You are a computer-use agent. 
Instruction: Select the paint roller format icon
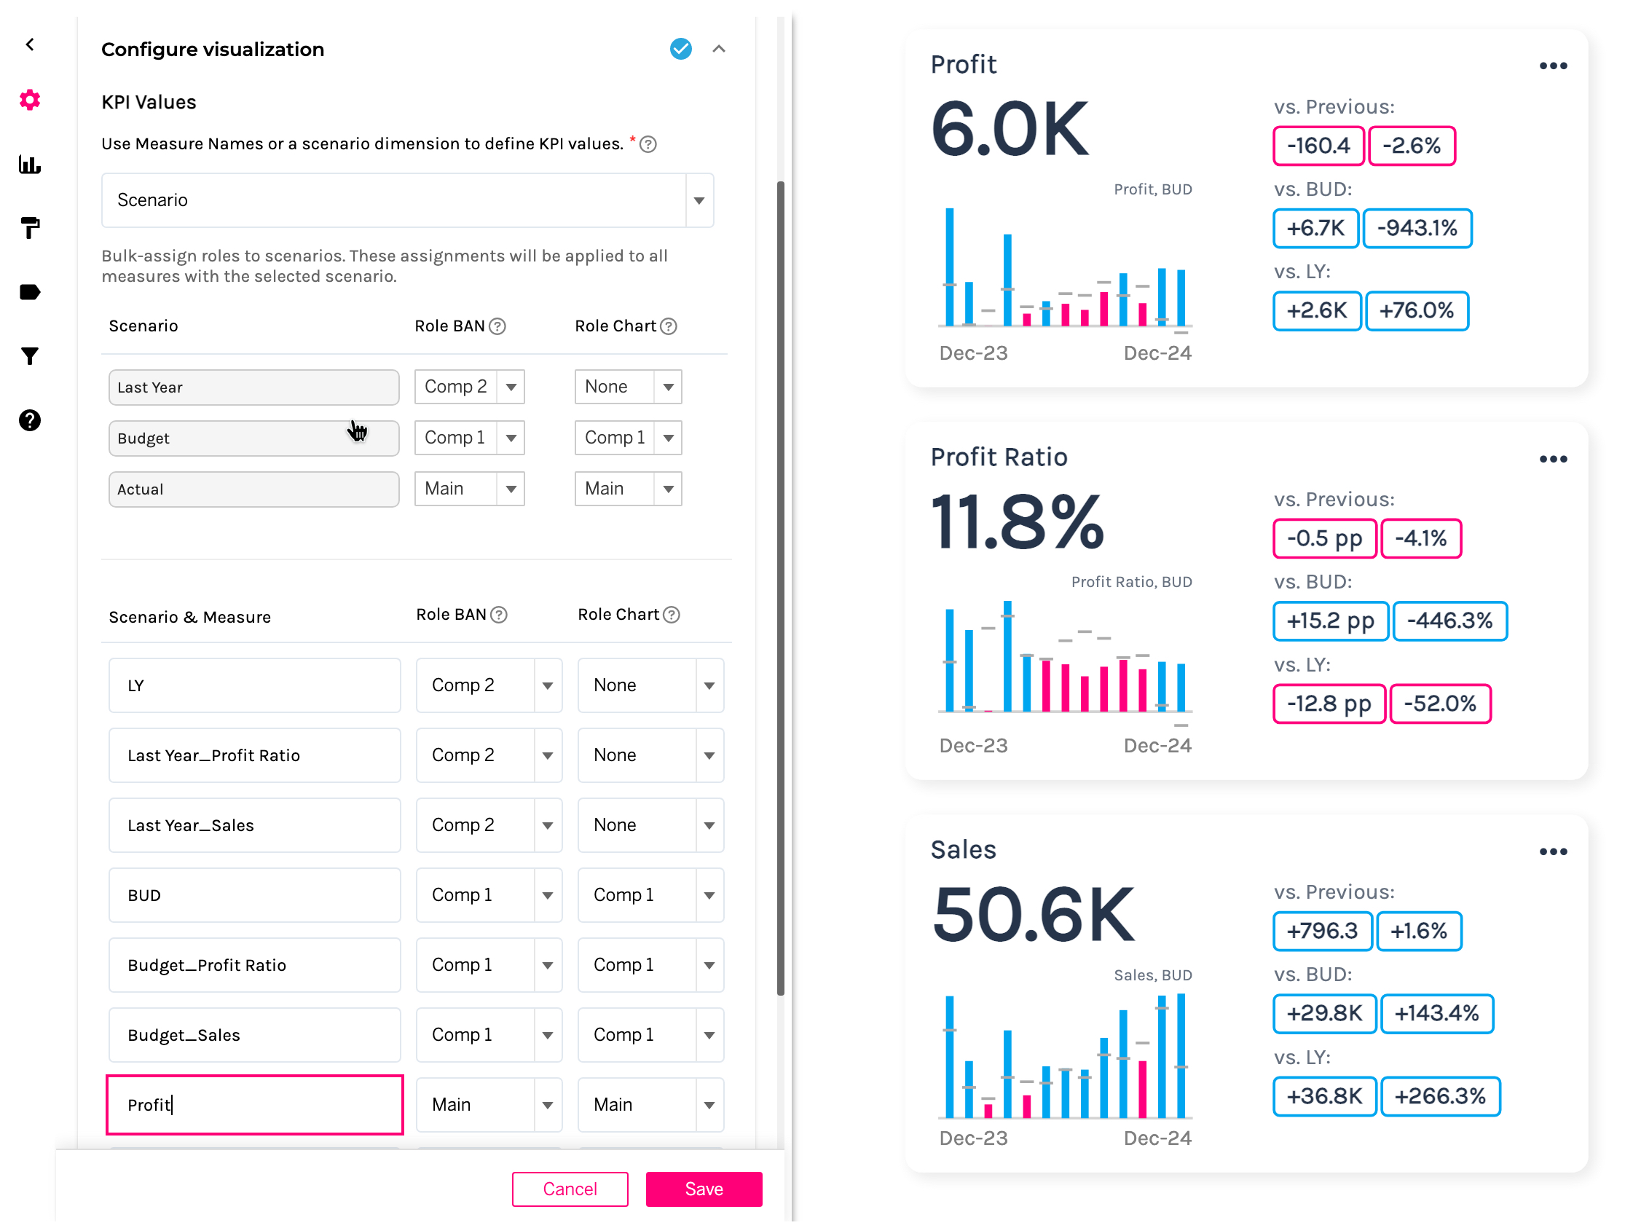[x=30, y=229]
